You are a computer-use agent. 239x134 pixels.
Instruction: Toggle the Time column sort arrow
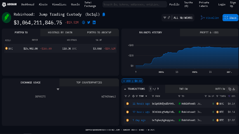146,96
